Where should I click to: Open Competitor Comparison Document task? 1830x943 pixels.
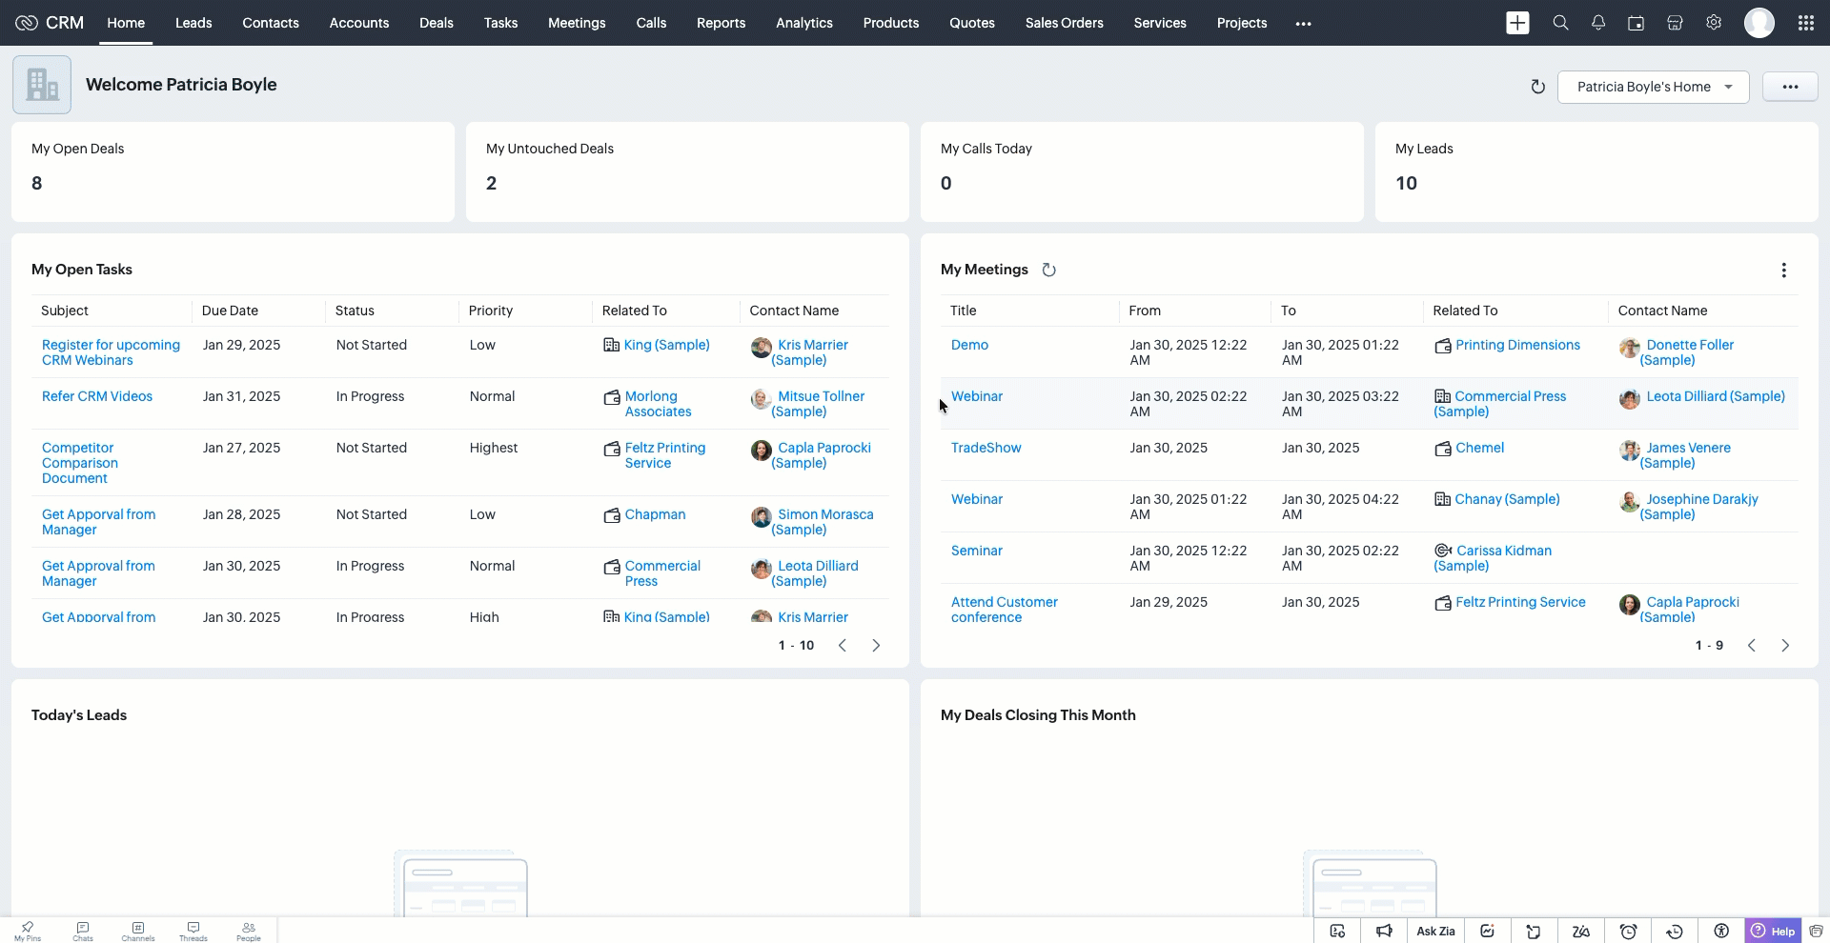click(80, 463)
